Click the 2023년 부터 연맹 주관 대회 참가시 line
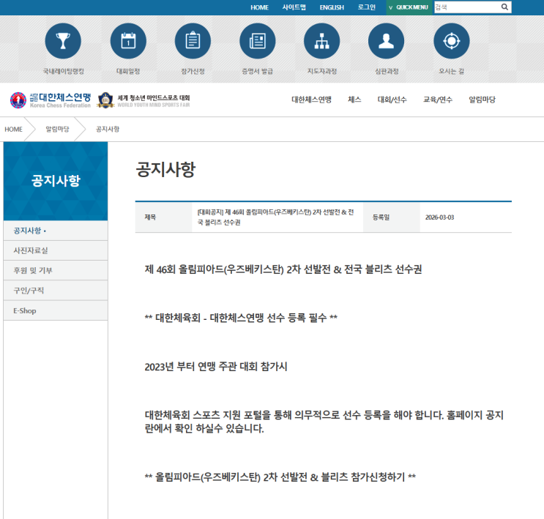Image resolution: width=544 pixels, height=519 pixels. tap(216, 366)
